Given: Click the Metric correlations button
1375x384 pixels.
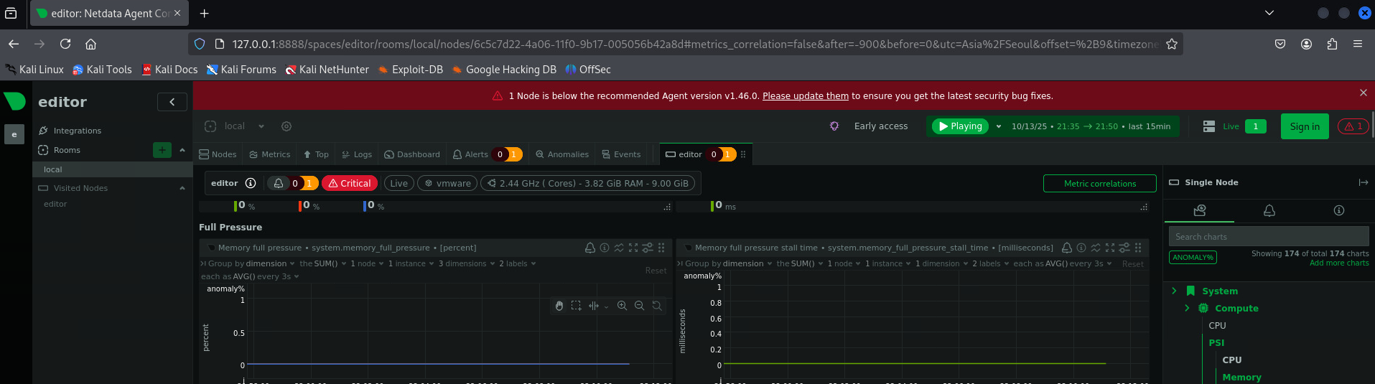Looking at the screenshot, I should [x=1099, y=184].
